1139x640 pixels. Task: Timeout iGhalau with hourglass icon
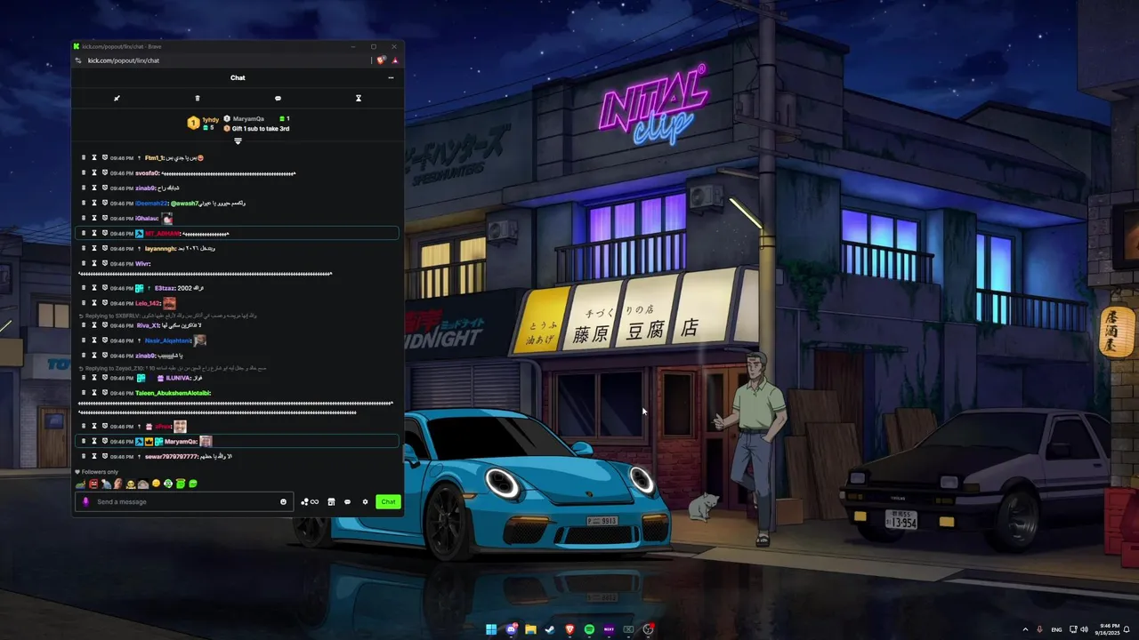pos(94,219)
